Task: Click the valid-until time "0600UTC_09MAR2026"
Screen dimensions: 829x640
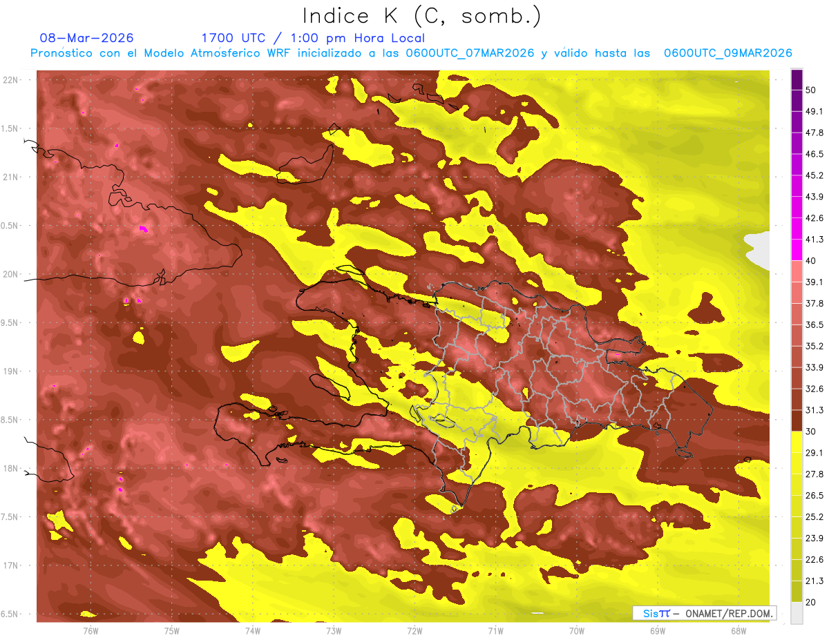Action: point(727,53)
